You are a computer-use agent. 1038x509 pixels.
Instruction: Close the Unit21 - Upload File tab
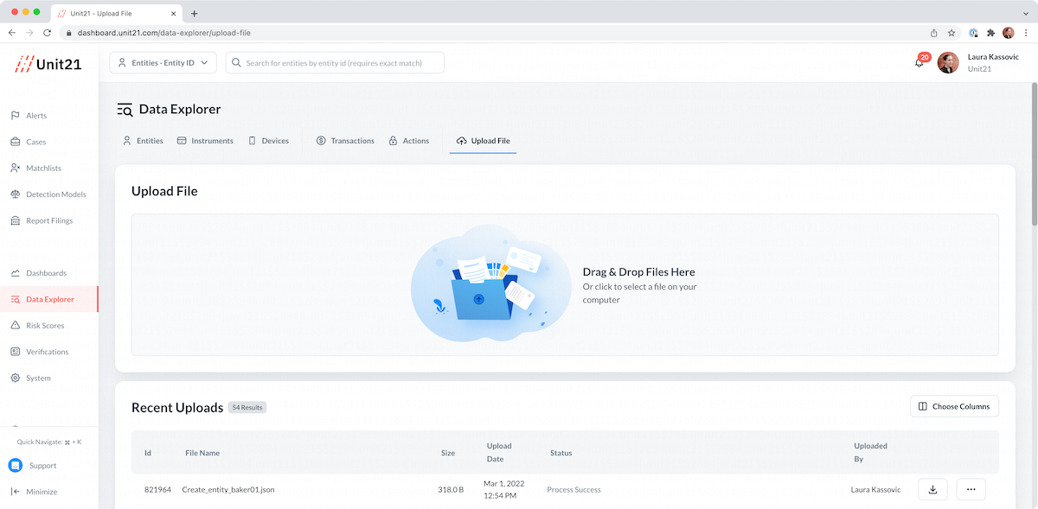[173, 14]
